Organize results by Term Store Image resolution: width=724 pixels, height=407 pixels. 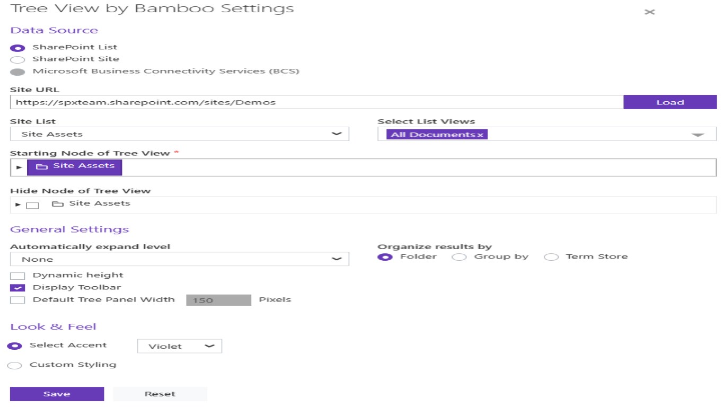click(551, 257)
